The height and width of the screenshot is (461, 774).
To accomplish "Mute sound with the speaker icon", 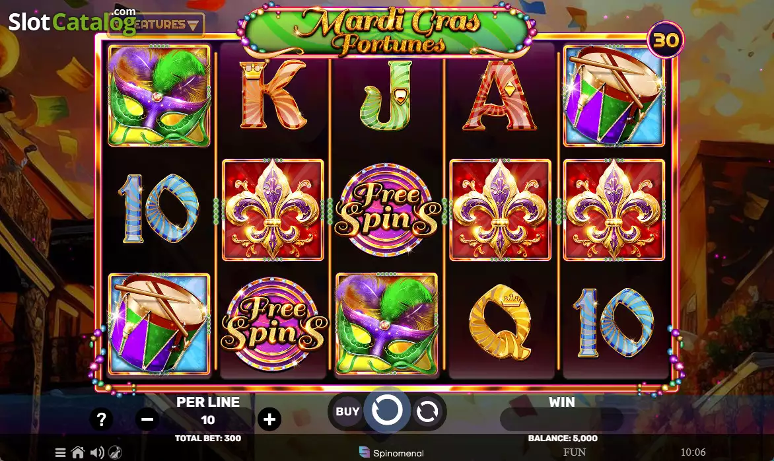I will point(97,452).
